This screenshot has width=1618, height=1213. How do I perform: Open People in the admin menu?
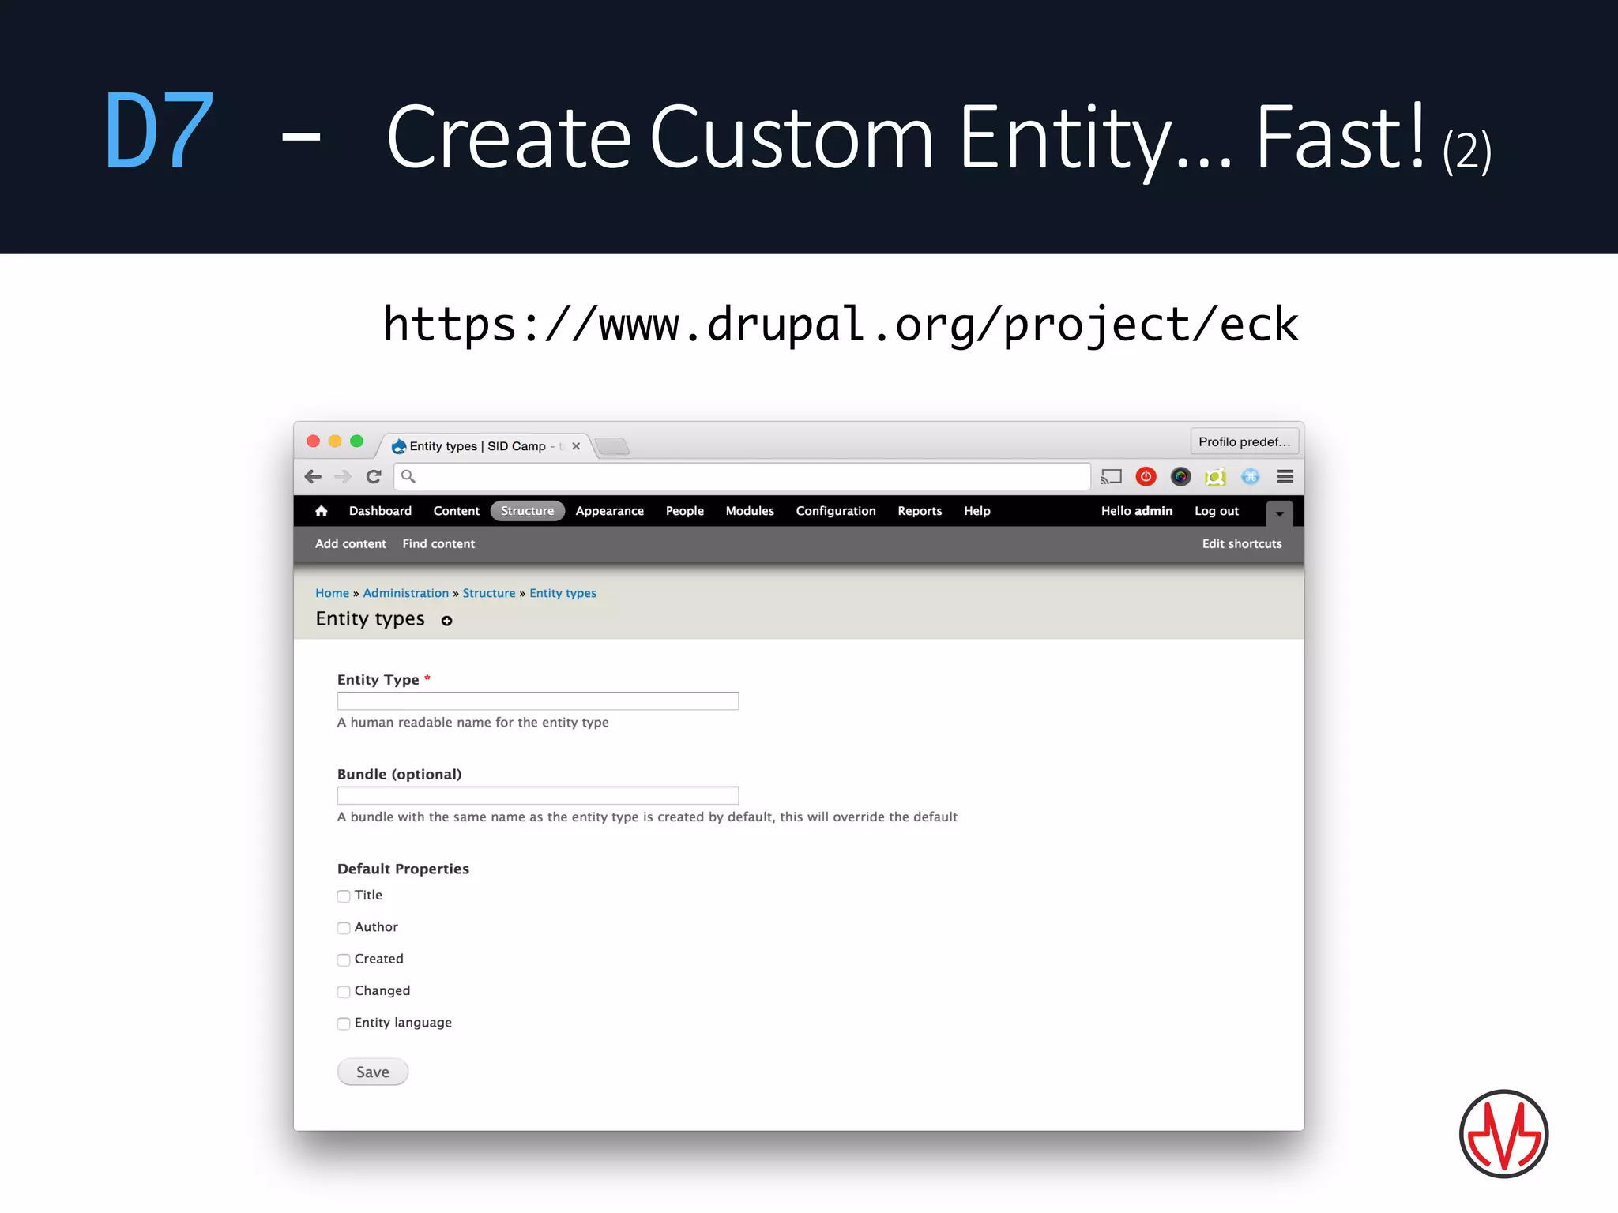click(684, 511)
